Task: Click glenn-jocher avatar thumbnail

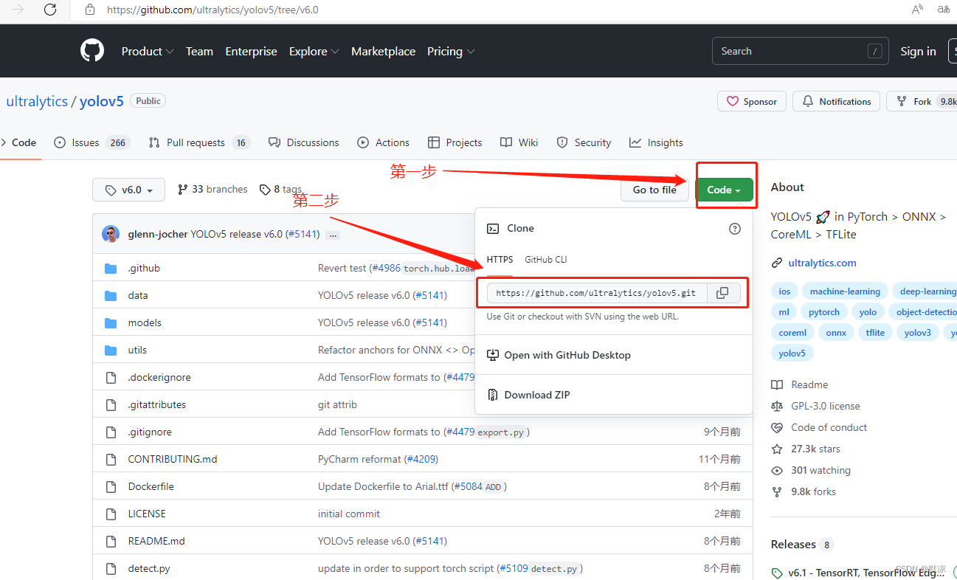Action: (x=111, y=234)
